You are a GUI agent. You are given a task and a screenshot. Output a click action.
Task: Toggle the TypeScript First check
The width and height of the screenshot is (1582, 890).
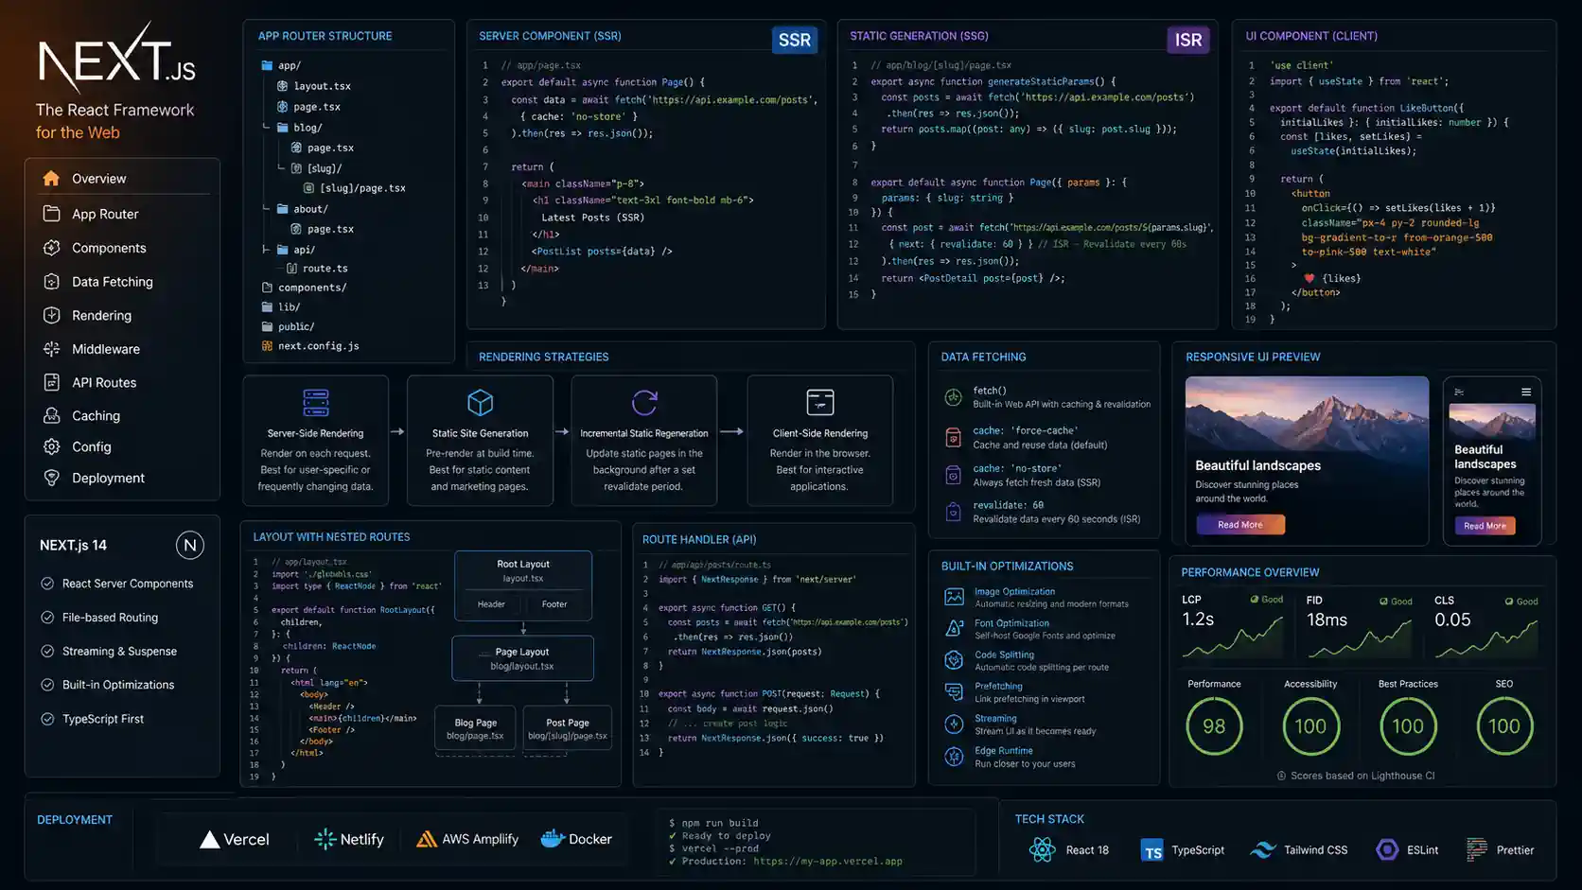click(47, 719)
